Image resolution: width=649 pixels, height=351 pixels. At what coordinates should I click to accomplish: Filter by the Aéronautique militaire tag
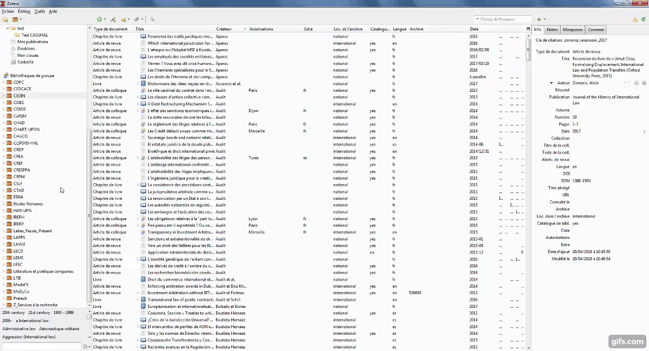59,329
